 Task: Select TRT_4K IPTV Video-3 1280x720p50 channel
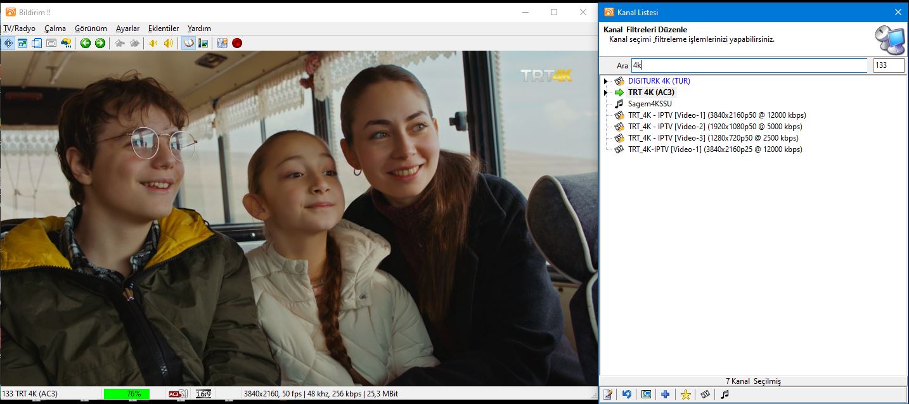(713, 138)
